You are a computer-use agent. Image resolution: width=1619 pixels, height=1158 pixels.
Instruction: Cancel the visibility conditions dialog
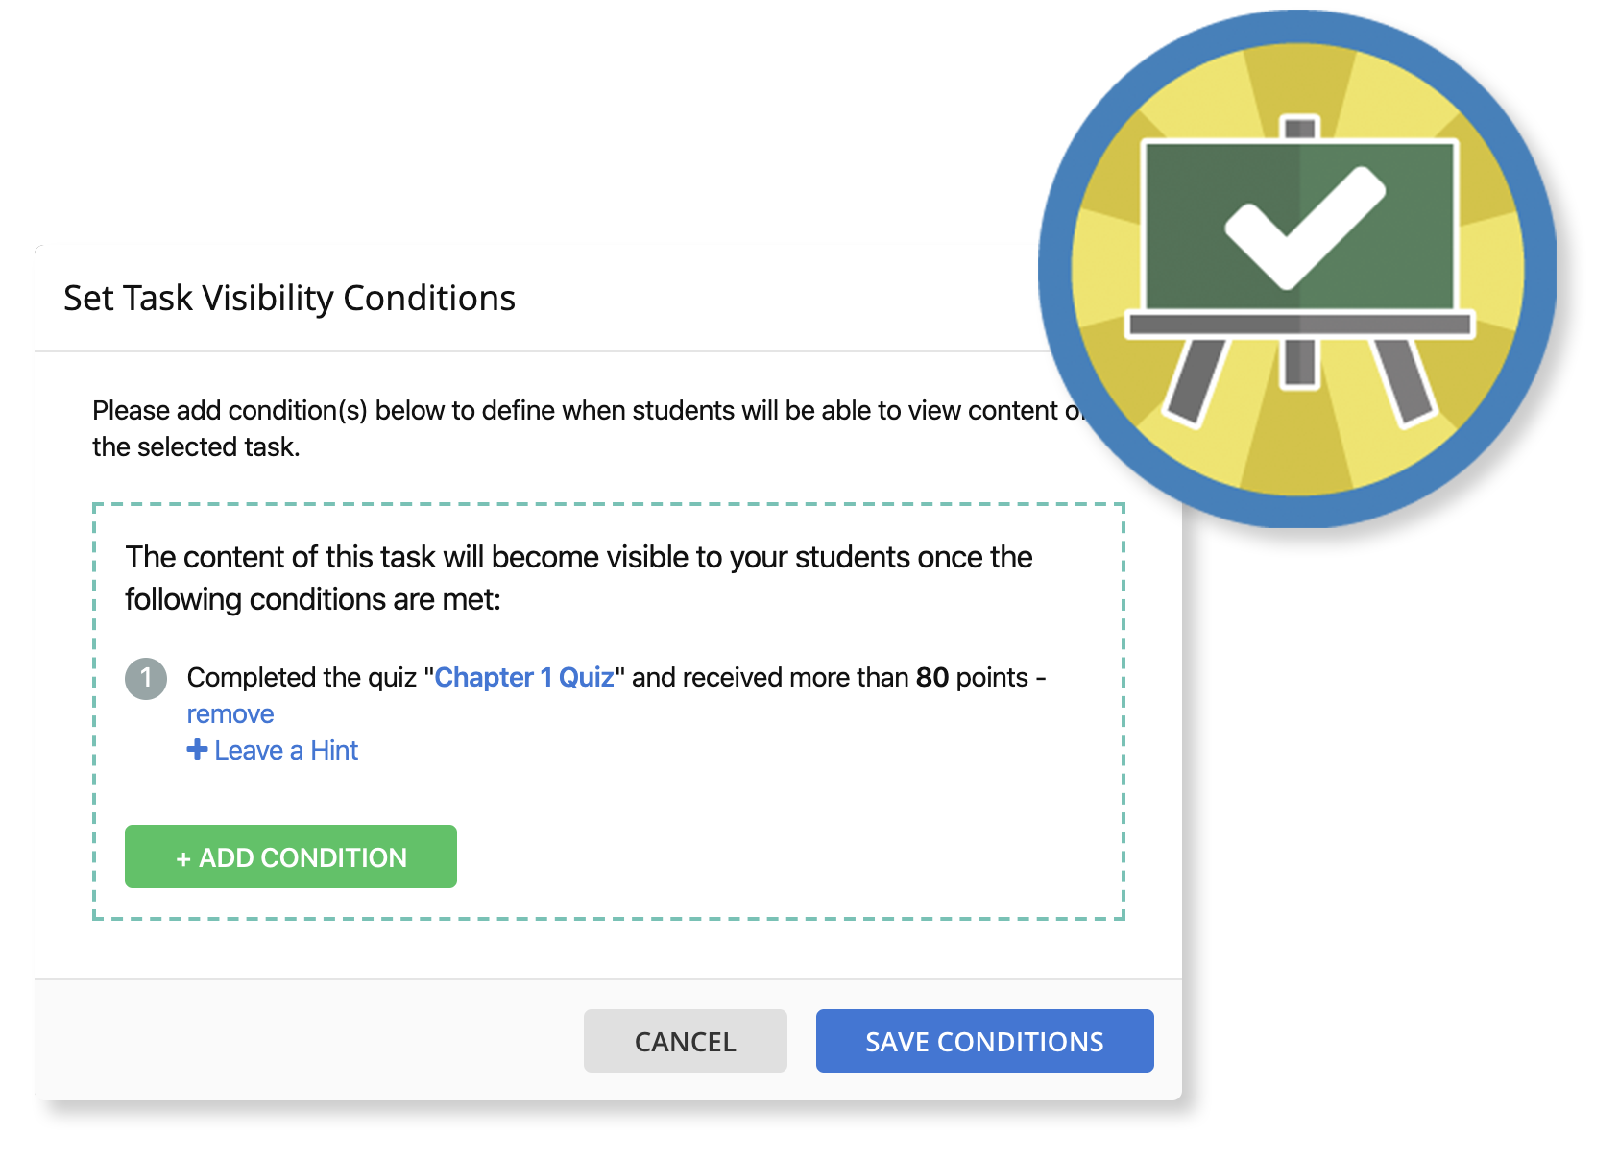tap(685, 1041)
